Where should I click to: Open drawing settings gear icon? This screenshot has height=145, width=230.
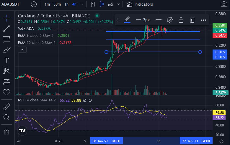point(170,20)
